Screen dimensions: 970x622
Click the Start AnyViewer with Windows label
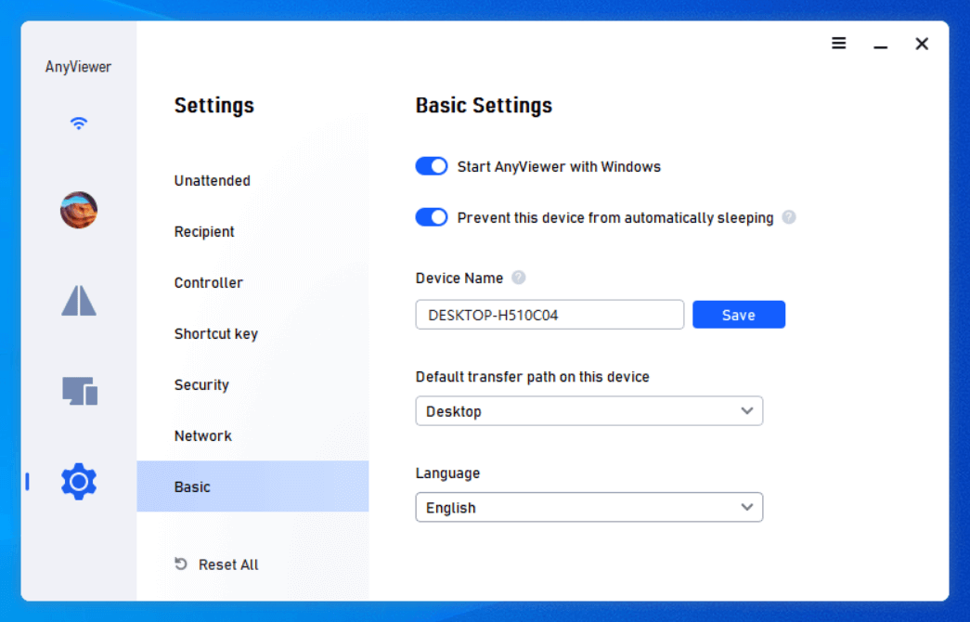pos(559,166)
